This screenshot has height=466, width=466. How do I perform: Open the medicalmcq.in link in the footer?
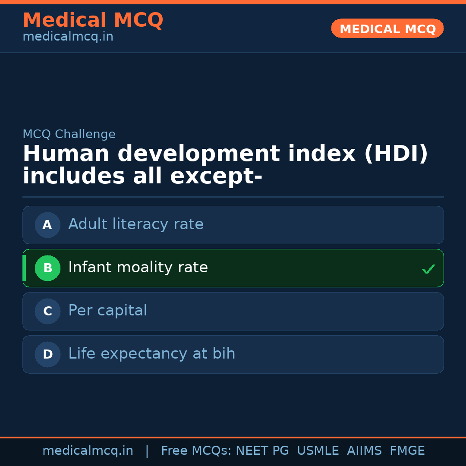pyautogui.click(x=88, y=451)
